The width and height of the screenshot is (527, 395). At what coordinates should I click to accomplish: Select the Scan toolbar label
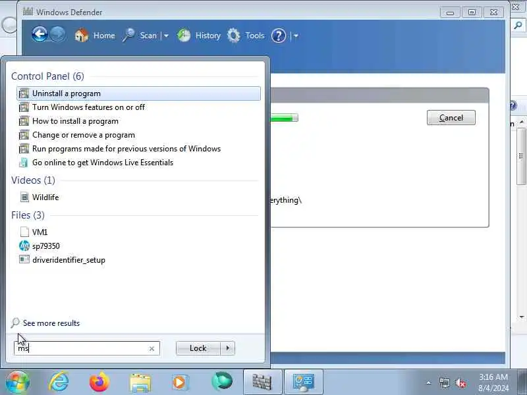148,36
